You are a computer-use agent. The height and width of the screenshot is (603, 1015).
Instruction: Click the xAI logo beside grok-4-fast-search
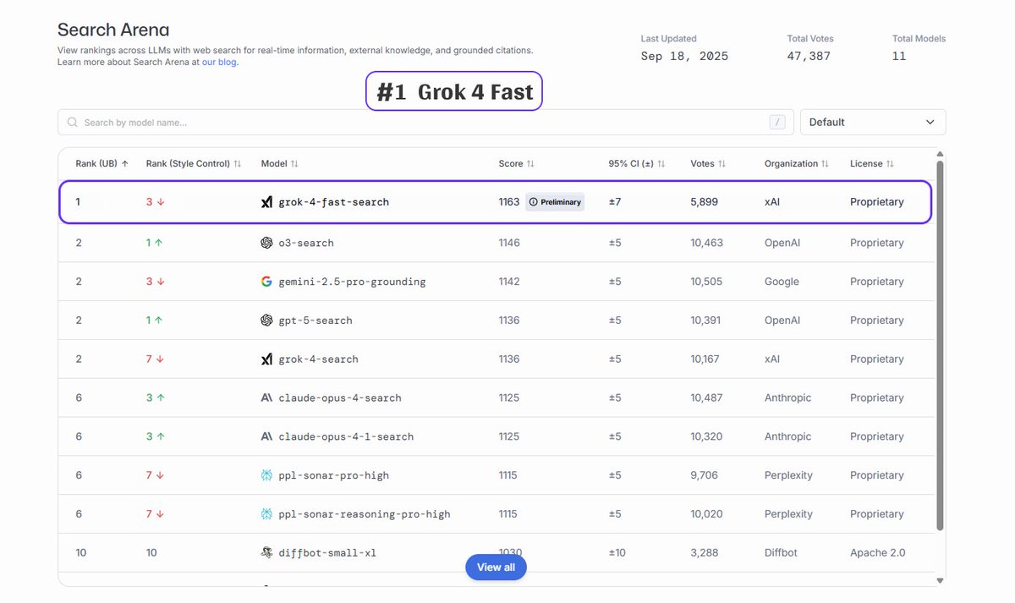[x=266, y=202]
